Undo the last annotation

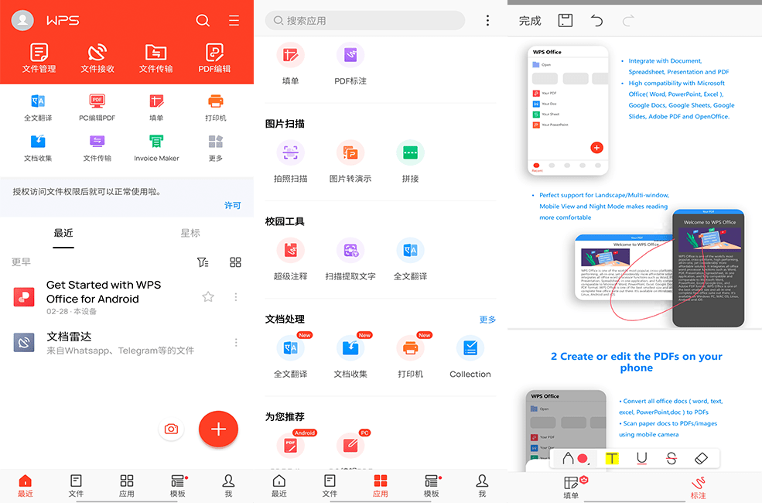pos(596,20)
